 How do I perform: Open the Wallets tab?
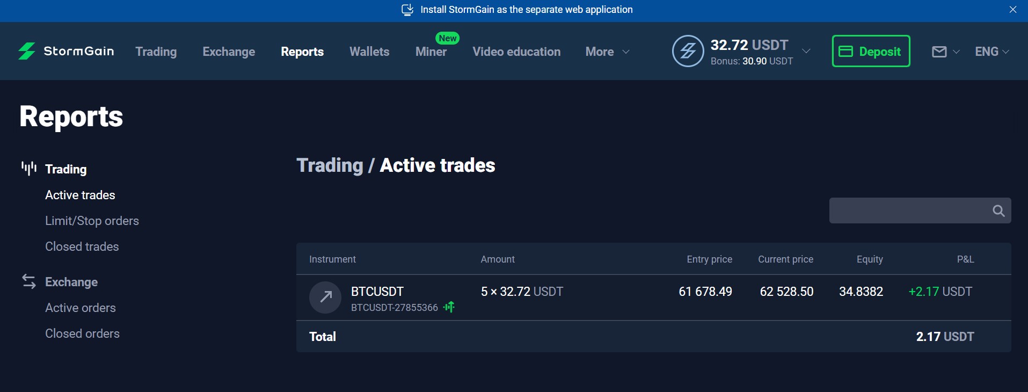pyautogui.click(x=369, y=52)
